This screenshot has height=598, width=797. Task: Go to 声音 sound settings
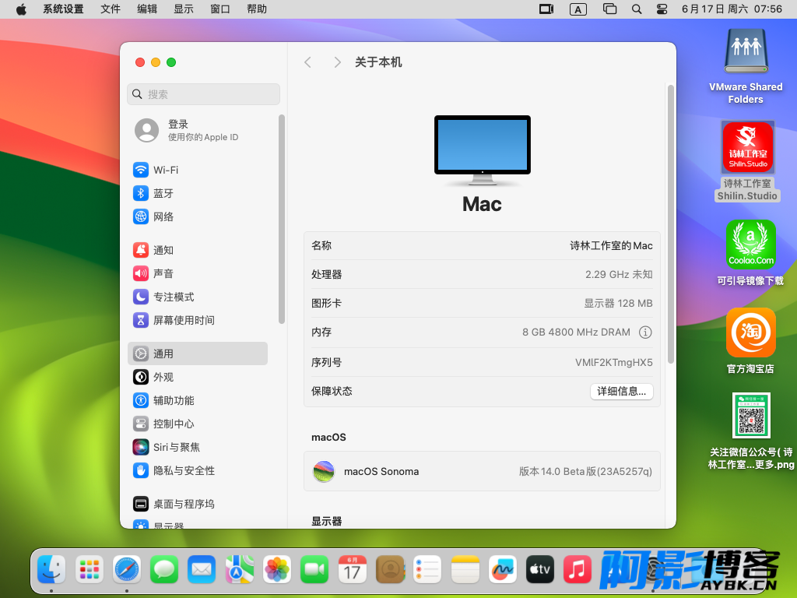(x=197, y=273)
